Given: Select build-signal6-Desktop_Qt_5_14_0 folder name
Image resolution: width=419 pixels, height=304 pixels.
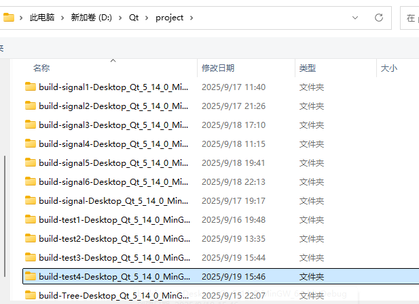Looking at the screenshot, I should coord(113,182).
